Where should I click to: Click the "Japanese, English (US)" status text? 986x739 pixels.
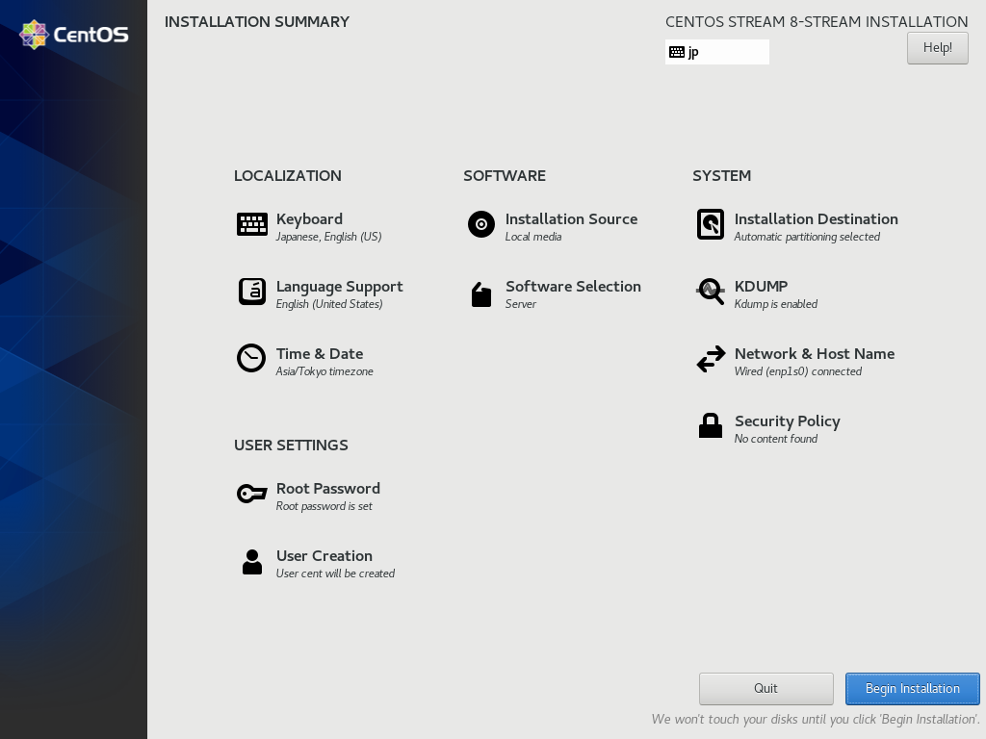329,237
